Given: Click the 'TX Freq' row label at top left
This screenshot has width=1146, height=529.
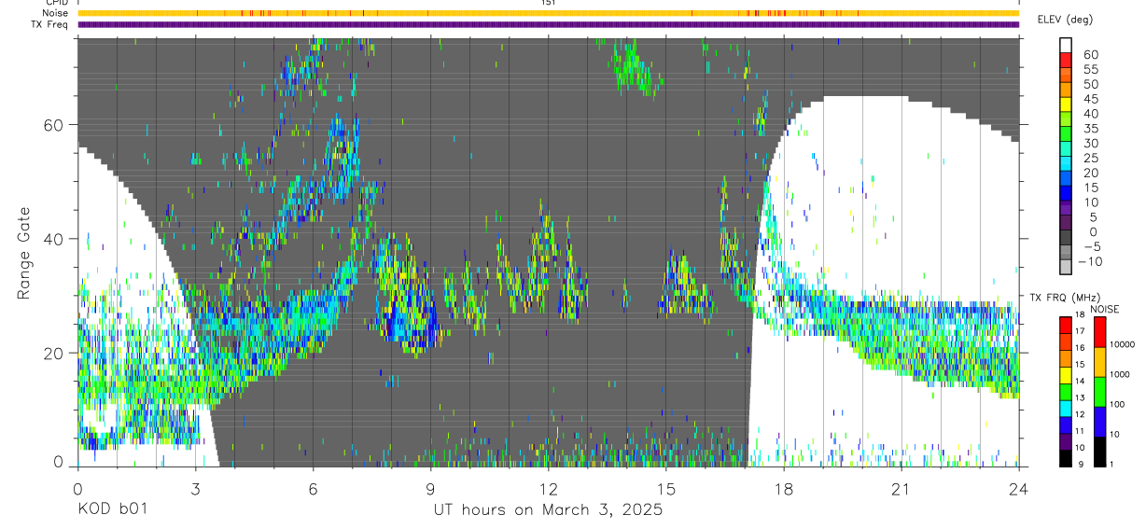Looking at the screenshot, I should 51,24.
